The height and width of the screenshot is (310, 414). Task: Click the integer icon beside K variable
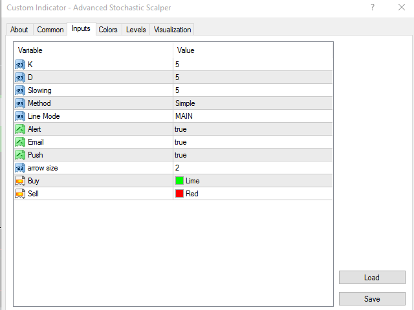(x=19, y=65)
